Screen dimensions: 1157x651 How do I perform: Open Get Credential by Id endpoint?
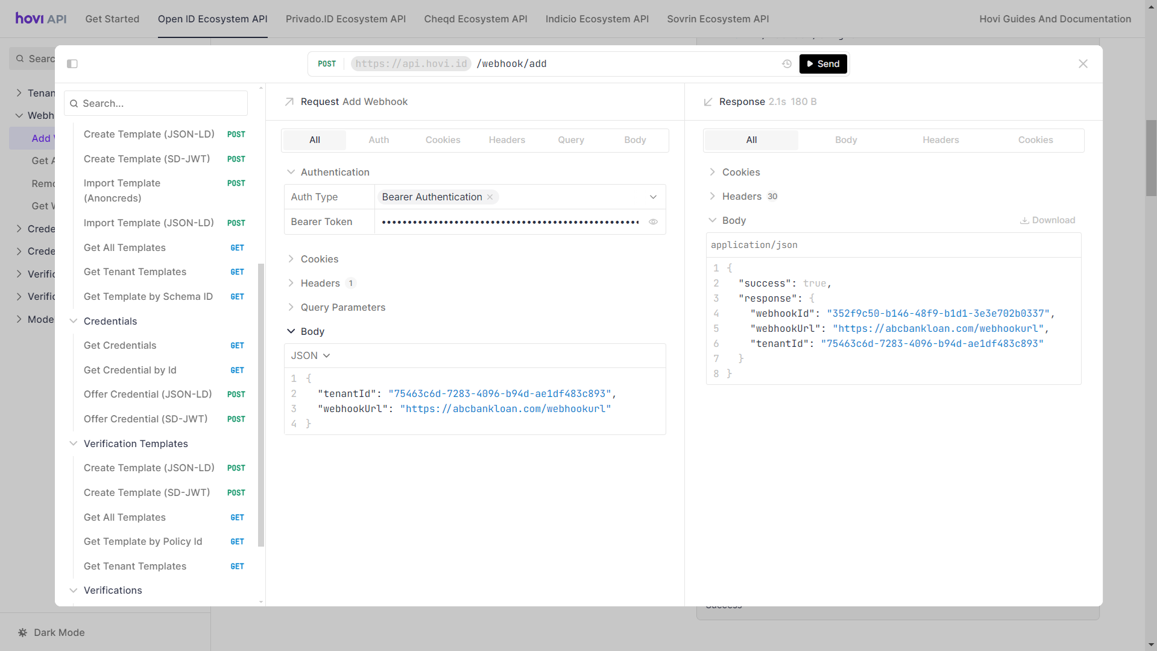tap(130, 370)
